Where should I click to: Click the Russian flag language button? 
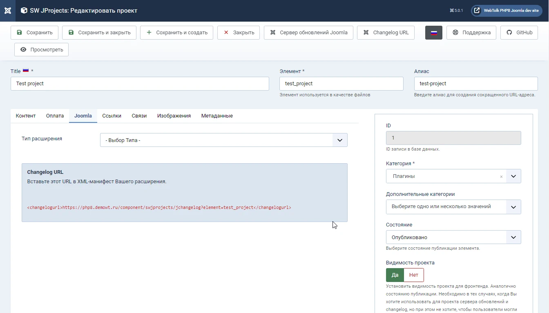(434, 33)
